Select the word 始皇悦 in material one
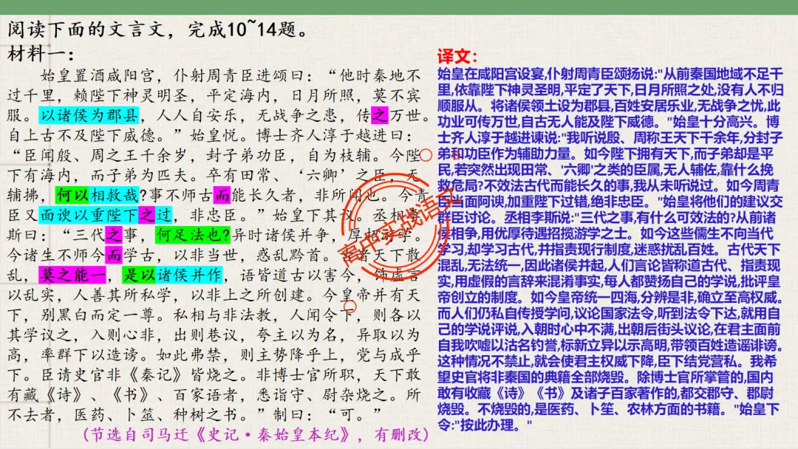Image resolution: width=798 pixels, height=449 pixels. (x=214, y=134)
